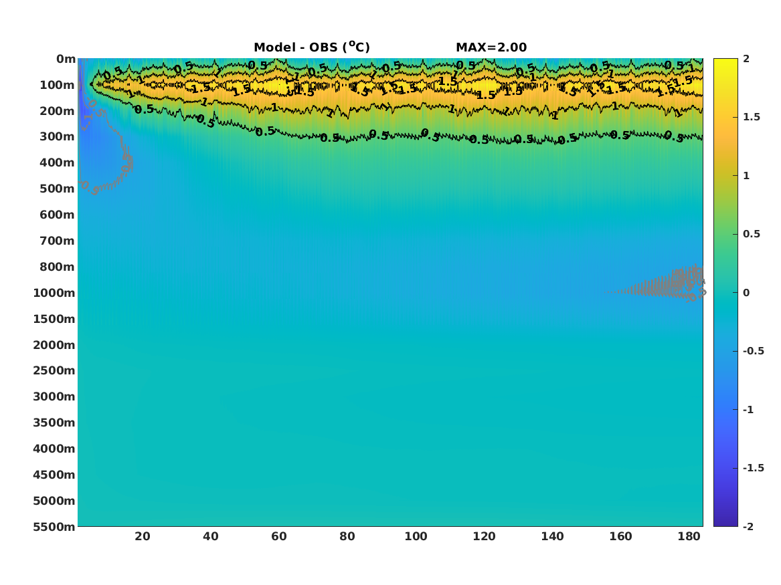Image resolution: width=781 pixels, height=585 pixels.
Task: Select the '400m' depth axis label
Action: point(58,162)
